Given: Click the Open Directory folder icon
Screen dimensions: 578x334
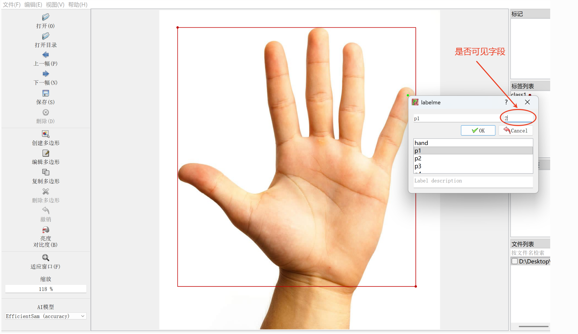Looking at the screenshot, I should [x=45, y=36].
